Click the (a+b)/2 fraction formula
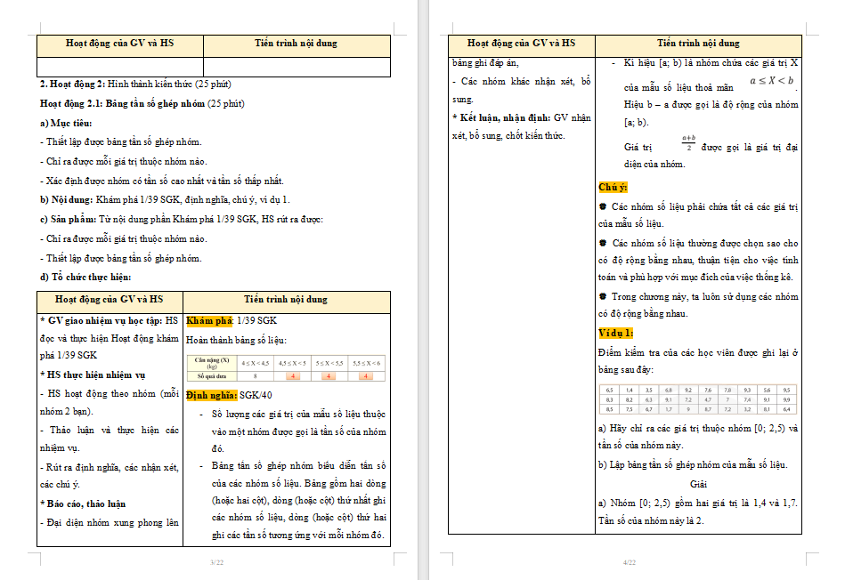This screenshot has width=845, height=580. [687, 144]
